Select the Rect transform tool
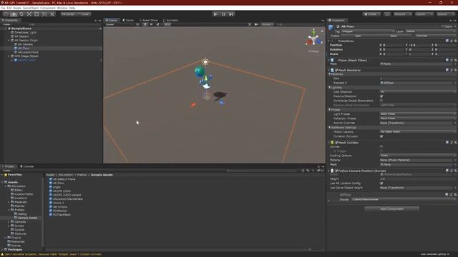The height and width of the screenshot is (257, 458). 36,14
